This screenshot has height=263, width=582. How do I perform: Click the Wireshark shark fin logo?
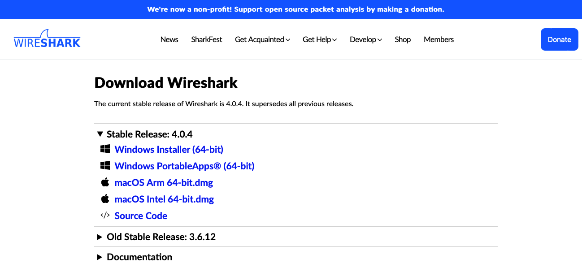coord(47,39)
